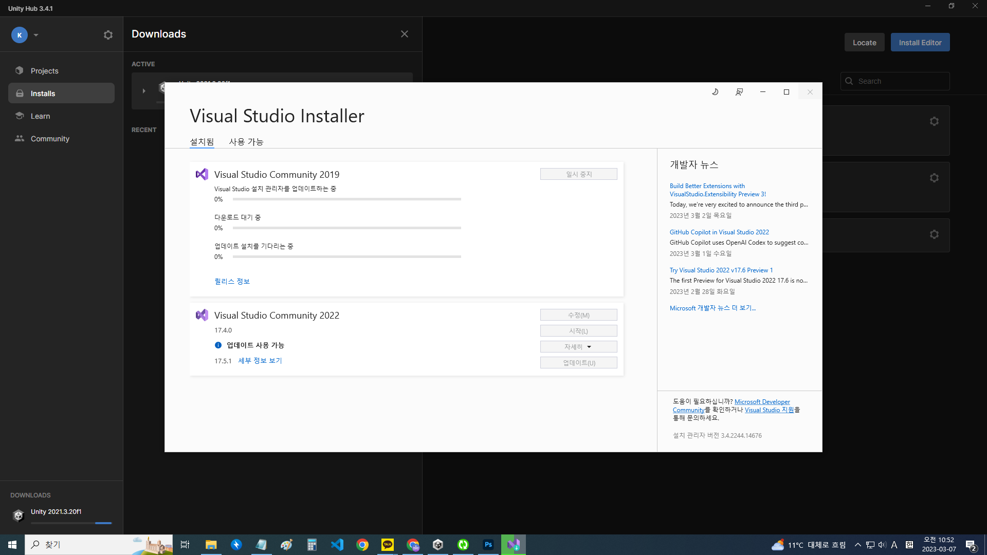
Task: Click 시작(L) launch button
Action: pyautogui.click(x=579, y=331)
